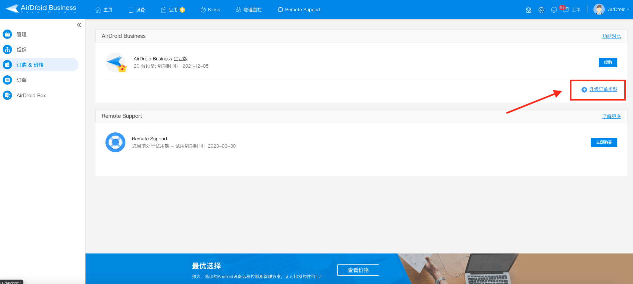633x284 pixels.
Task: Open the 主页 home tab
Action: click(x=104, y=10)
